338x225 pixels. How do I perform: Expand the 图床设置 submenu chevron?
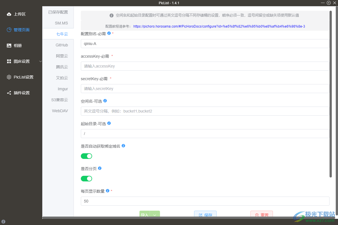point(40,61)
